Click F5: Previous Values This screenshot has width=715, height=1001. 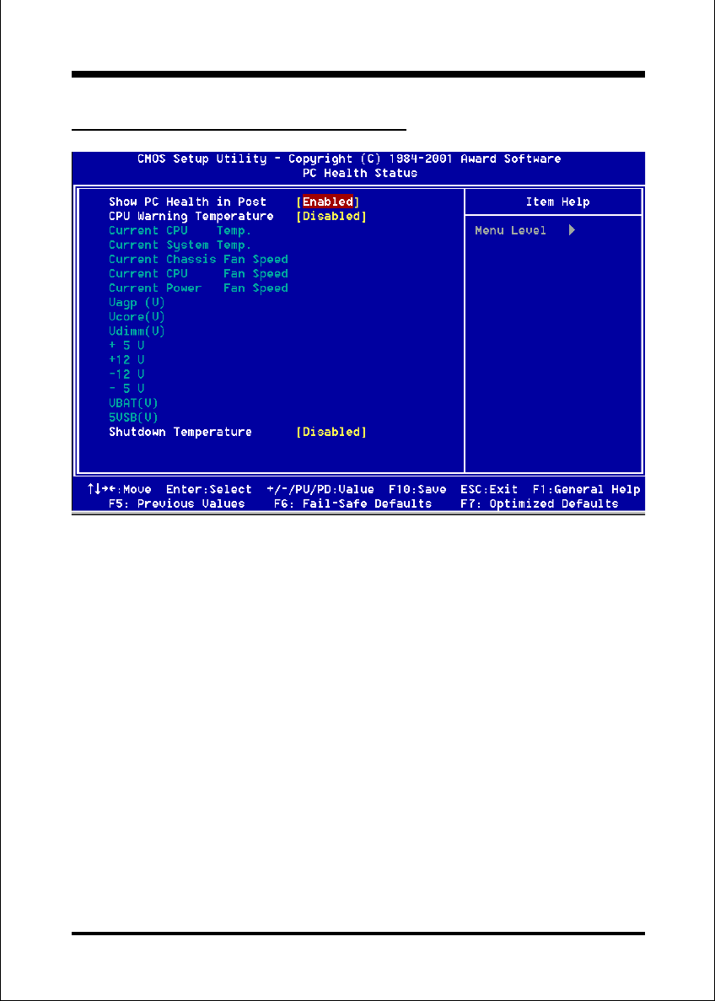click(177, 503)
